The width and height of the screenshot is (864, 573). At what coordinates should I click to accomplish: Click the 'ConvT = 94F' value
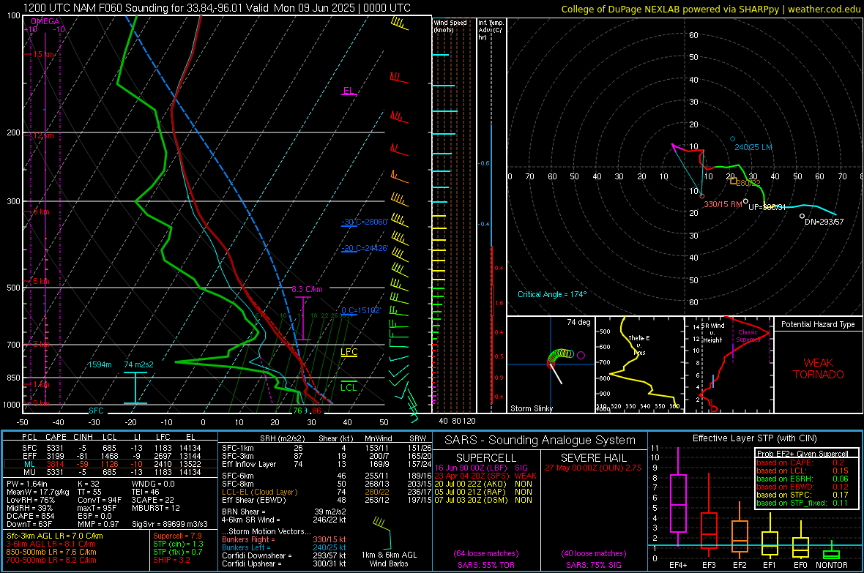[x=99, y=500]
